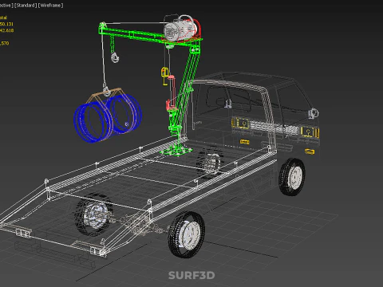The image size is (383, 287).
Task: Select the blue barrel object hanging from crane
Action: tap(108, 118)
